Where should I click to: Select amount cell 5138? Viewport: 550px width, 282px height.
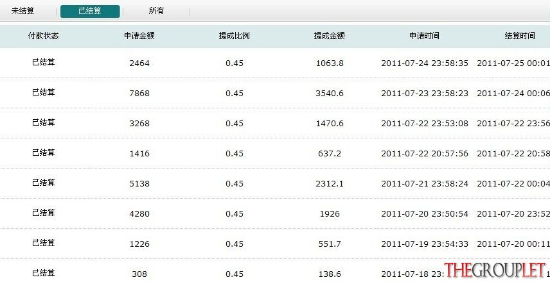pos(139,184)
